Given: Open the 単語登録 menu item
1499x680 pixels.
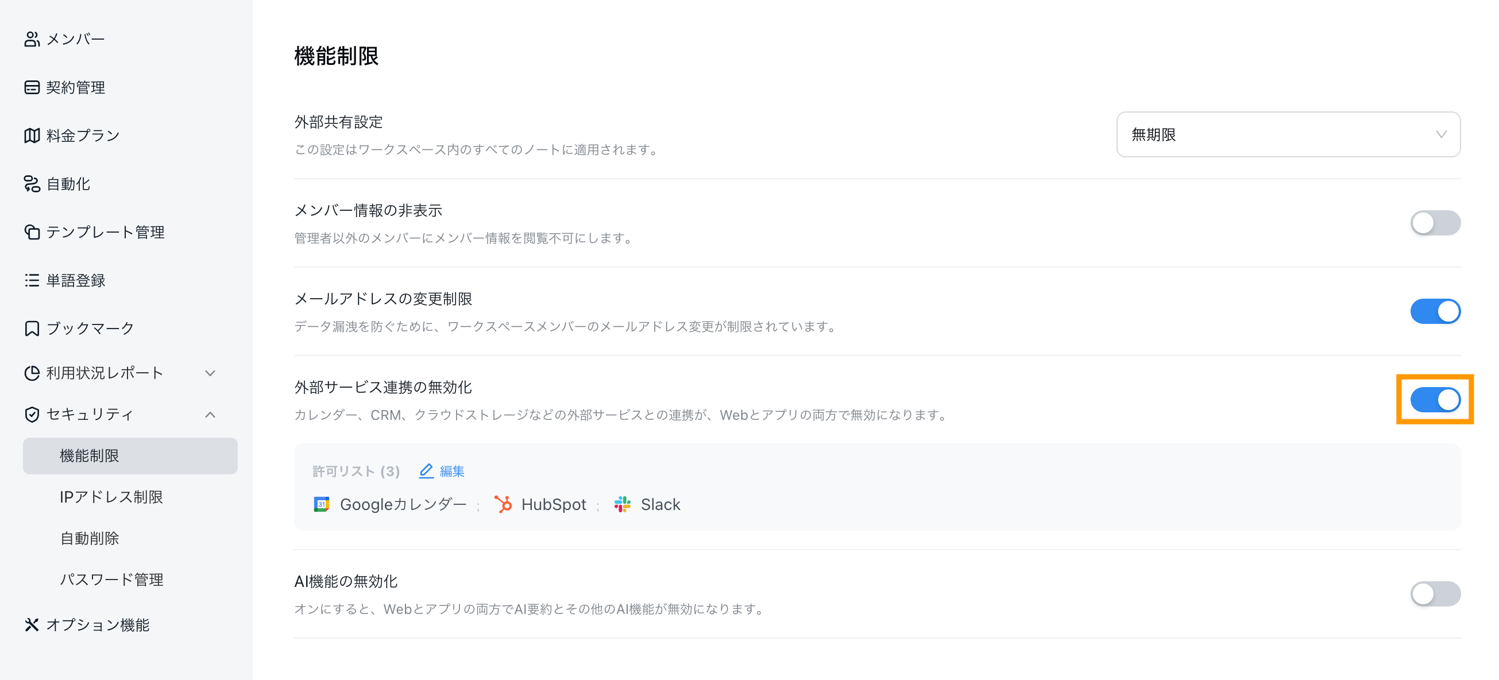Looking at the screenshot, I should point(75,280).
